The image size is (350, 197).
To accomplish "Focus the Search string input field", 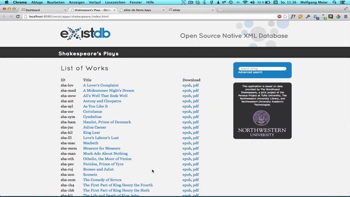I will pos(262,68).
